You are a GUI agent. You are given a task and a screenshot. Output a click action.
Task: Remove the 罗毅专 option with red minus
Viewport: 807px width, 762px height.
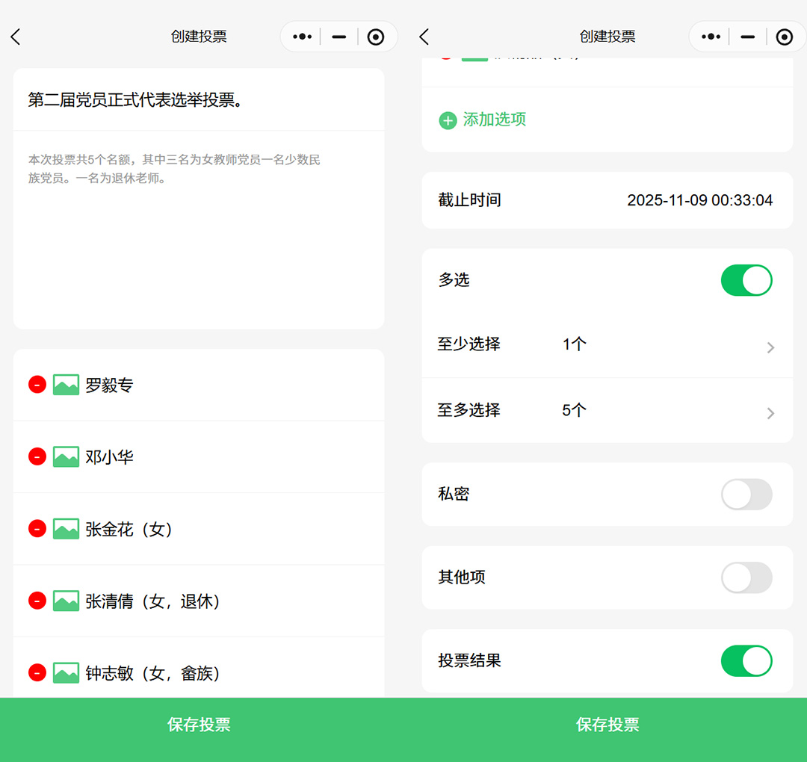[37, 385]
